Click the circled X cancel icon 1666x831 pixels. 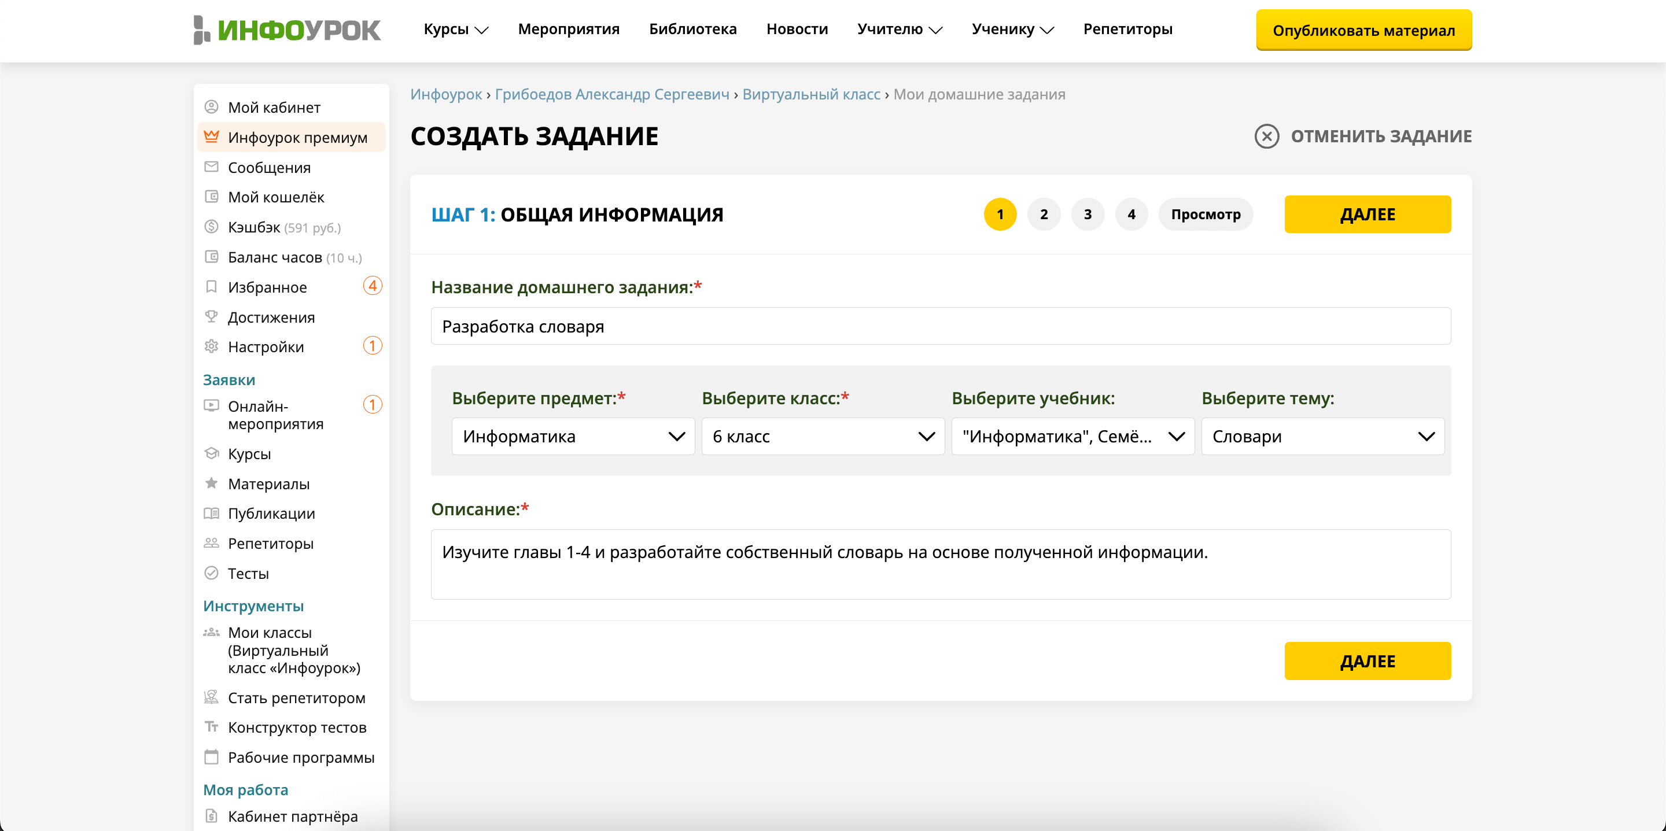1266,136
